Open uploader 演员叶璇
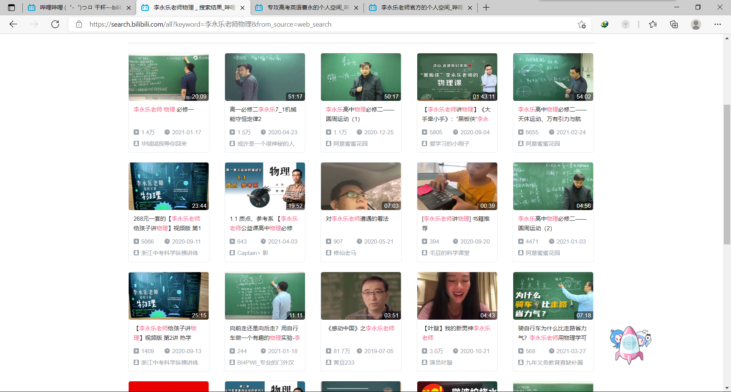Viewport: 731px width, 392px height. (441, 363)
